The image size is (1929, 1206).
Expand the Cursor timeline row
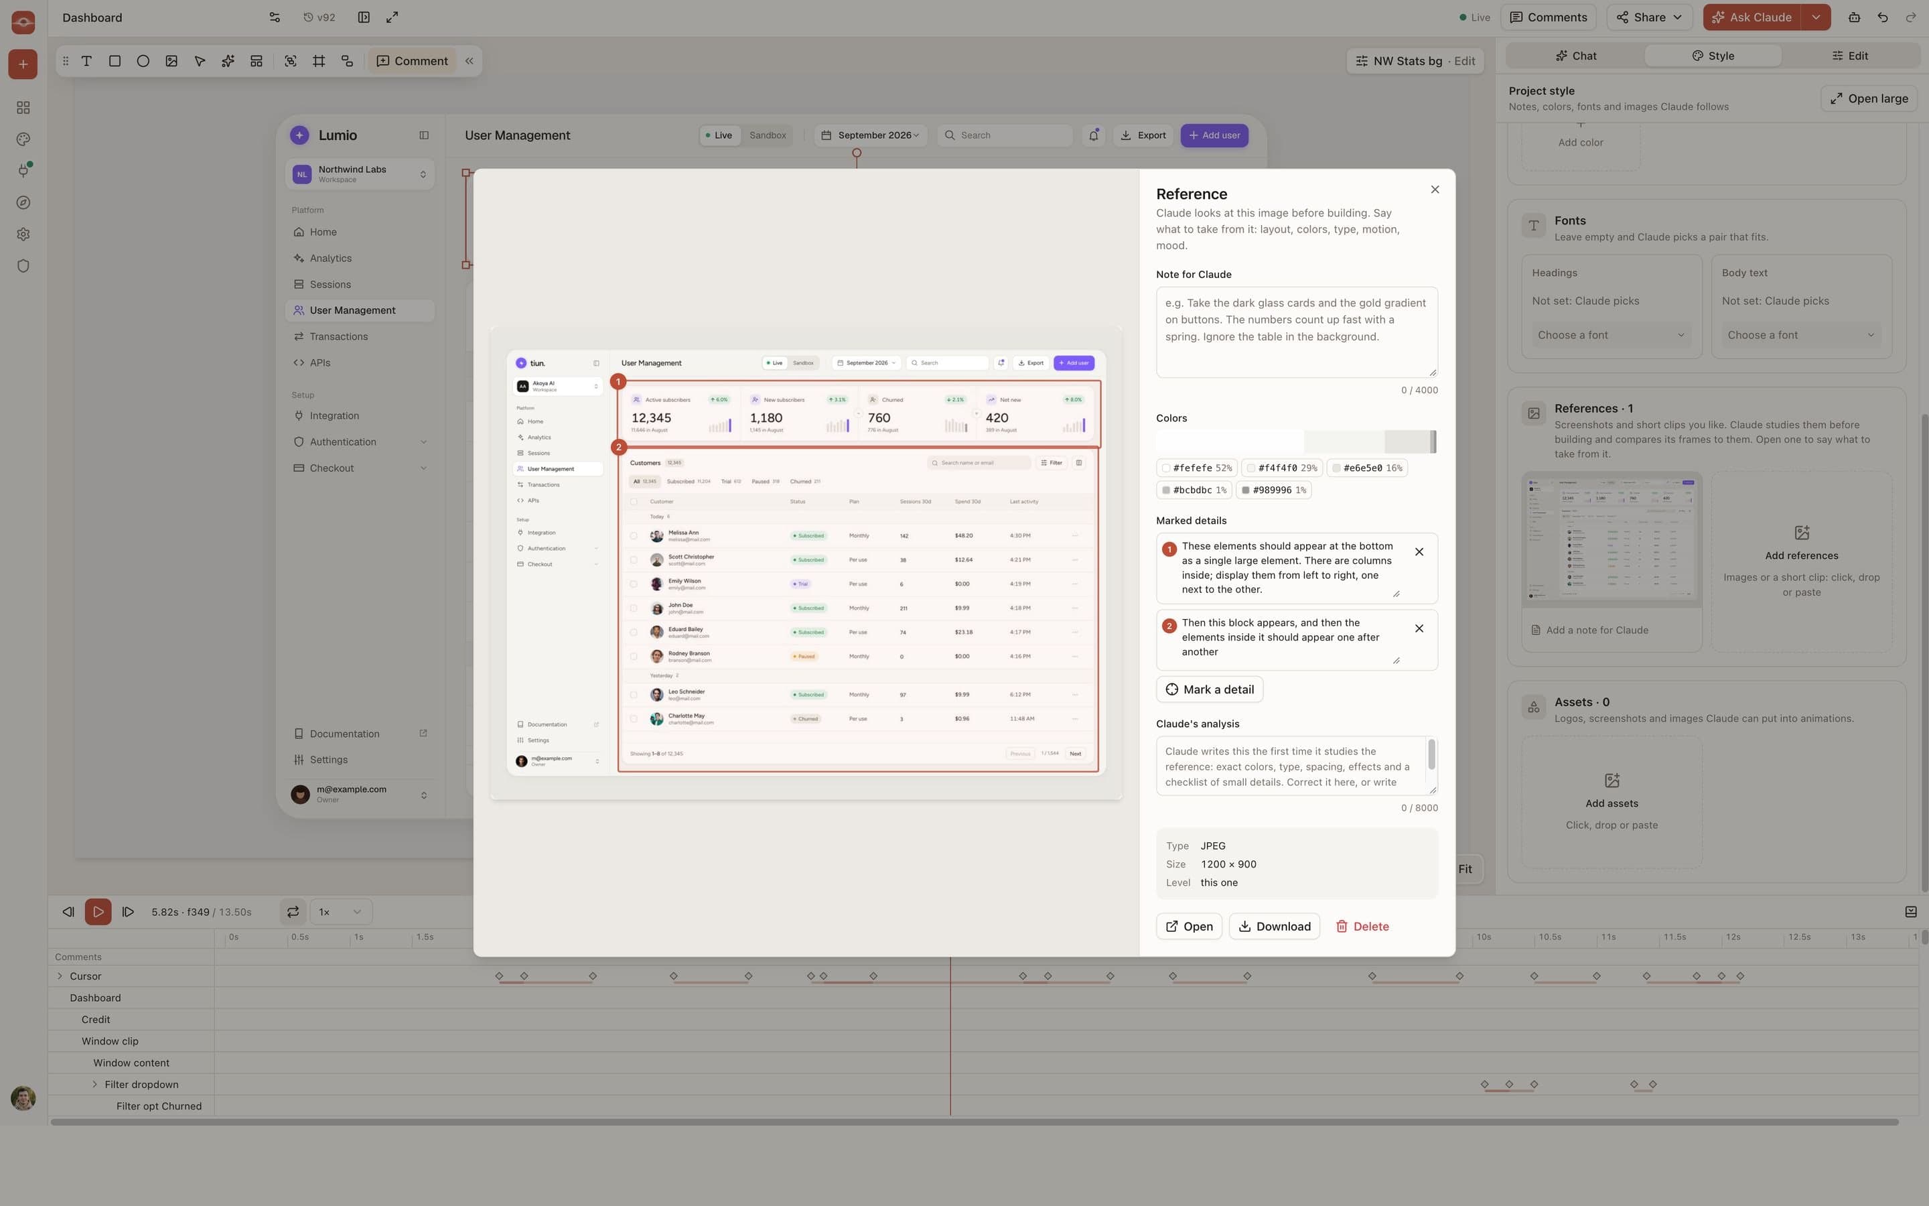pyautogui.click(x=60, y=976)
